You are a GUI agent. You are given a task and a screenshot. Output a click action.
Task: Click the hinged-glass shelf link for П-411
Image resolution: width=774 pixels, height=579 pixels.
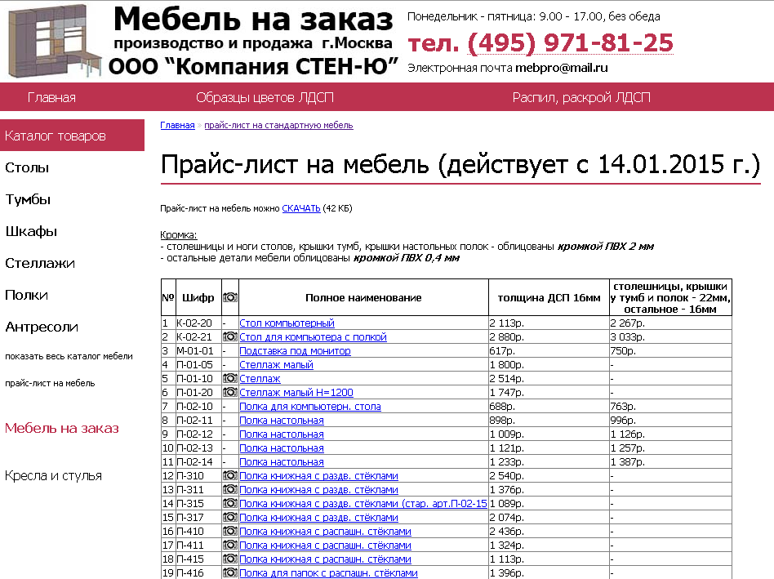325,545
